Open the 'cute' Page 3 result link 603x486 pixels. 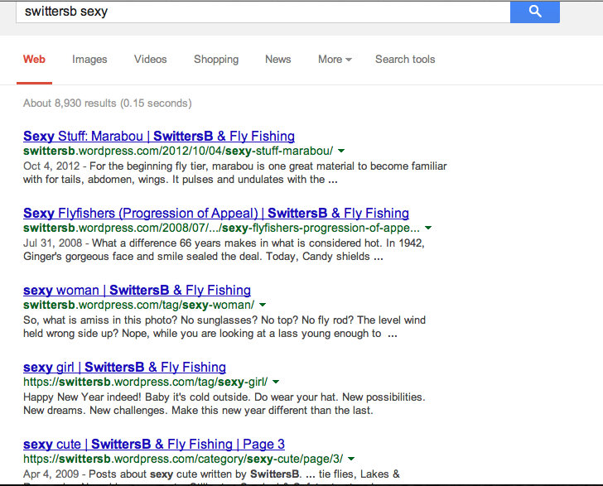pyautogui.click(x=154, y=444)
